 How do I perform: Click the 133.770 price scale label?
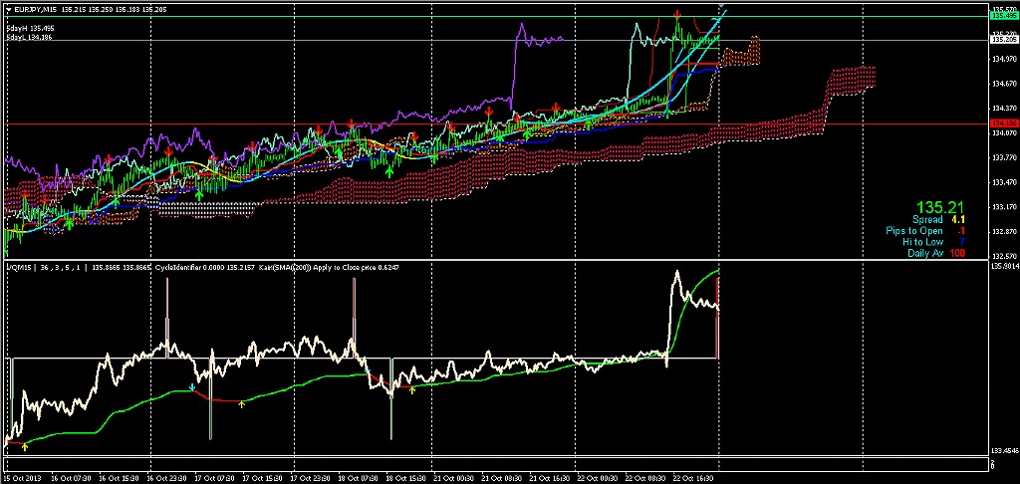point(1004,157)
